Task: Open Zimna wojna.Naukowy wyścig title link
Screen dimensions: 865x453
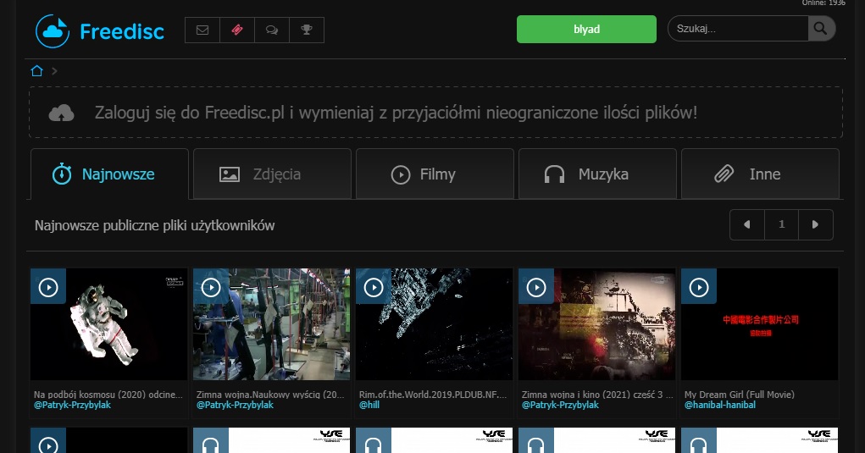Action: [270, 395]
